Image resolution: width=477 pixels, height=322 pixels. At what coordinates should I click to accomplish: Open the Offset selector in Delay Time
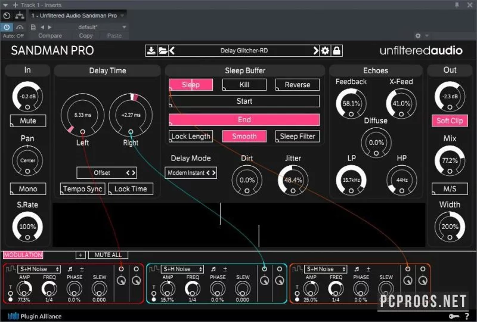107,172
